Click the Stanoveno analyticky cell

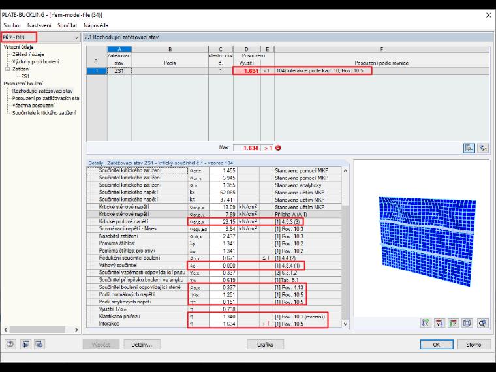307,185
